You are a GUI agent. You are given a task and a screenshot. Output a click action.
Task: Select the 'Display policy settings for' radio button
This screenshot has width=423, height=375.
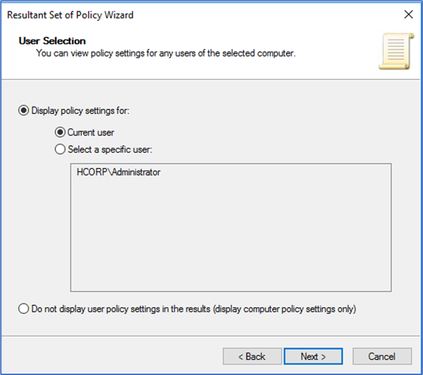(24, 111)
